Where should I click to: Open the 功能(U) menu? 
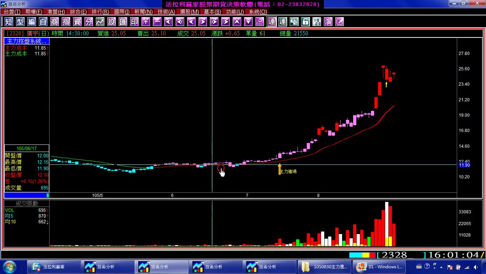pos(235,12)
